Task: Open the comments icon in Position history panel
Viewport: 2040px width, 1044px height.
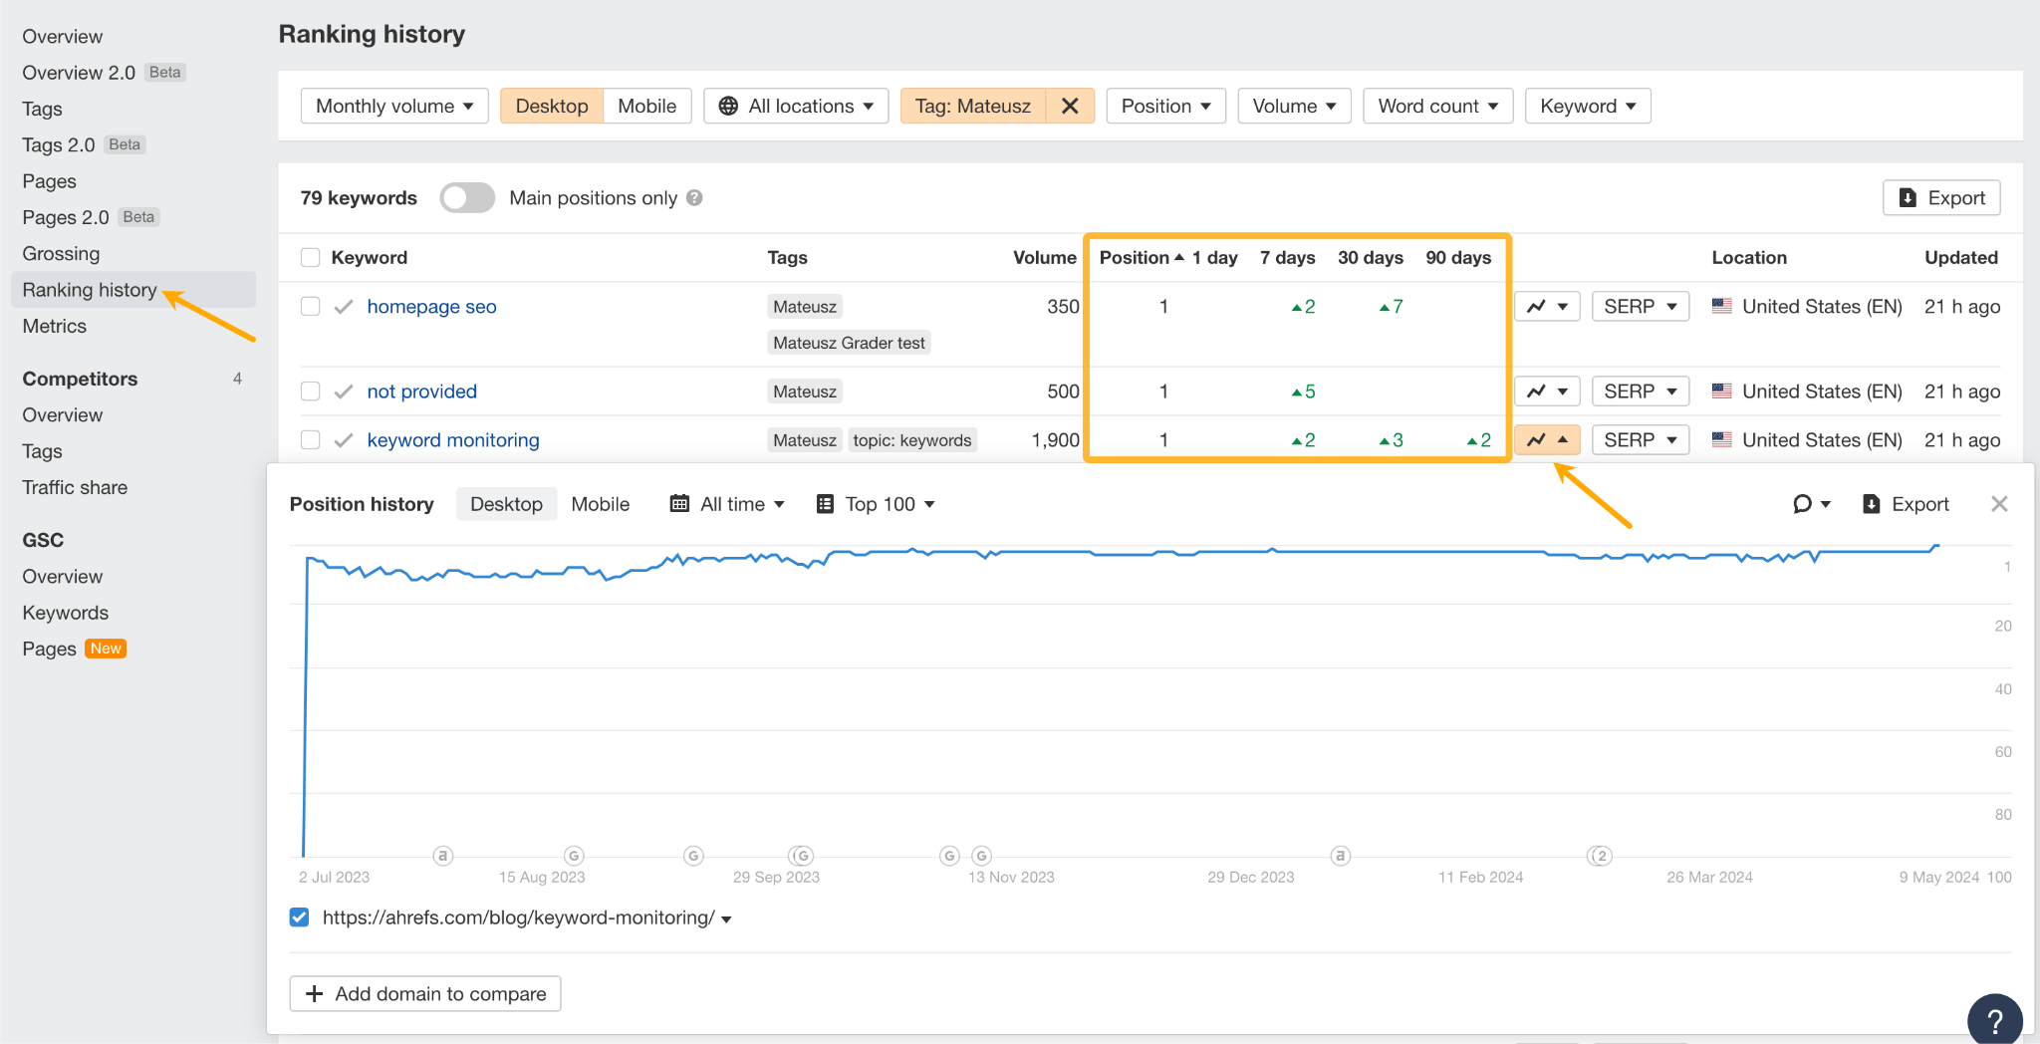Action: pyautogui.click(x=1804, y=503)
